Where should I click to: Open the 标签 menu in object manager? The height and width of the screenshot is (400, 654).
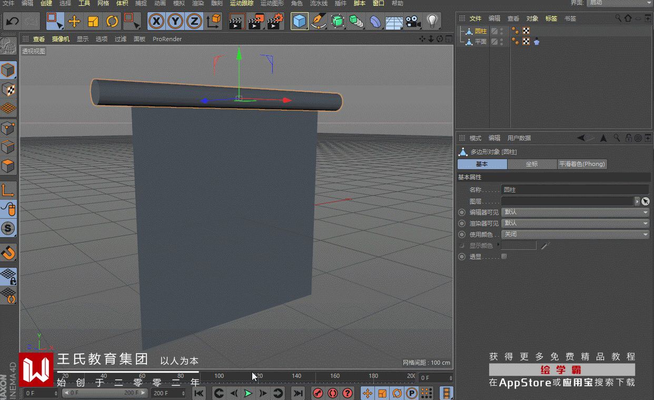point(551,18)
